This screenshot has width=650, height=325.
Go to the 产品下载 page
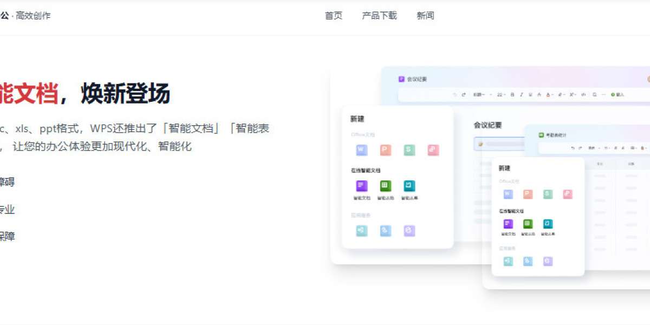pyautogui.click(x=379, y=16)
